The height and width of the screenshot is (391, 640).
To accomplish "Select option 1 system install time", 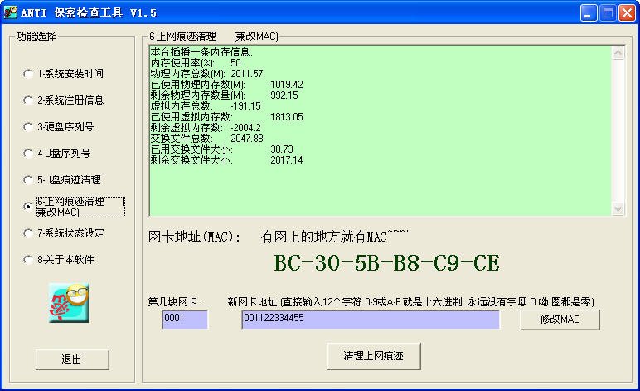I will (x=29, y=74).
